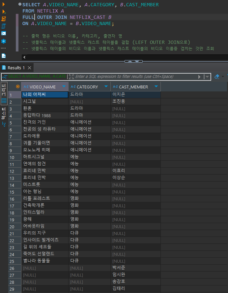The width and height of the screenshot is (228, 293).
Task: Select the cell 나의 아저씨
Action: [45, 95]
